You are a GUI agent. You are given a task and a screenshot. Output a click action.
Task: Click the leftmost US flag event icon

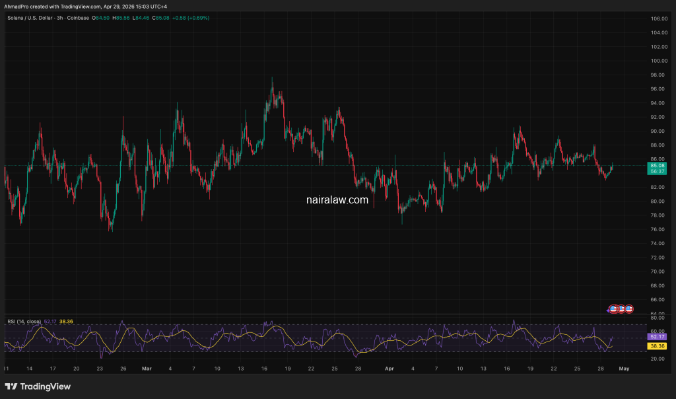613,308
